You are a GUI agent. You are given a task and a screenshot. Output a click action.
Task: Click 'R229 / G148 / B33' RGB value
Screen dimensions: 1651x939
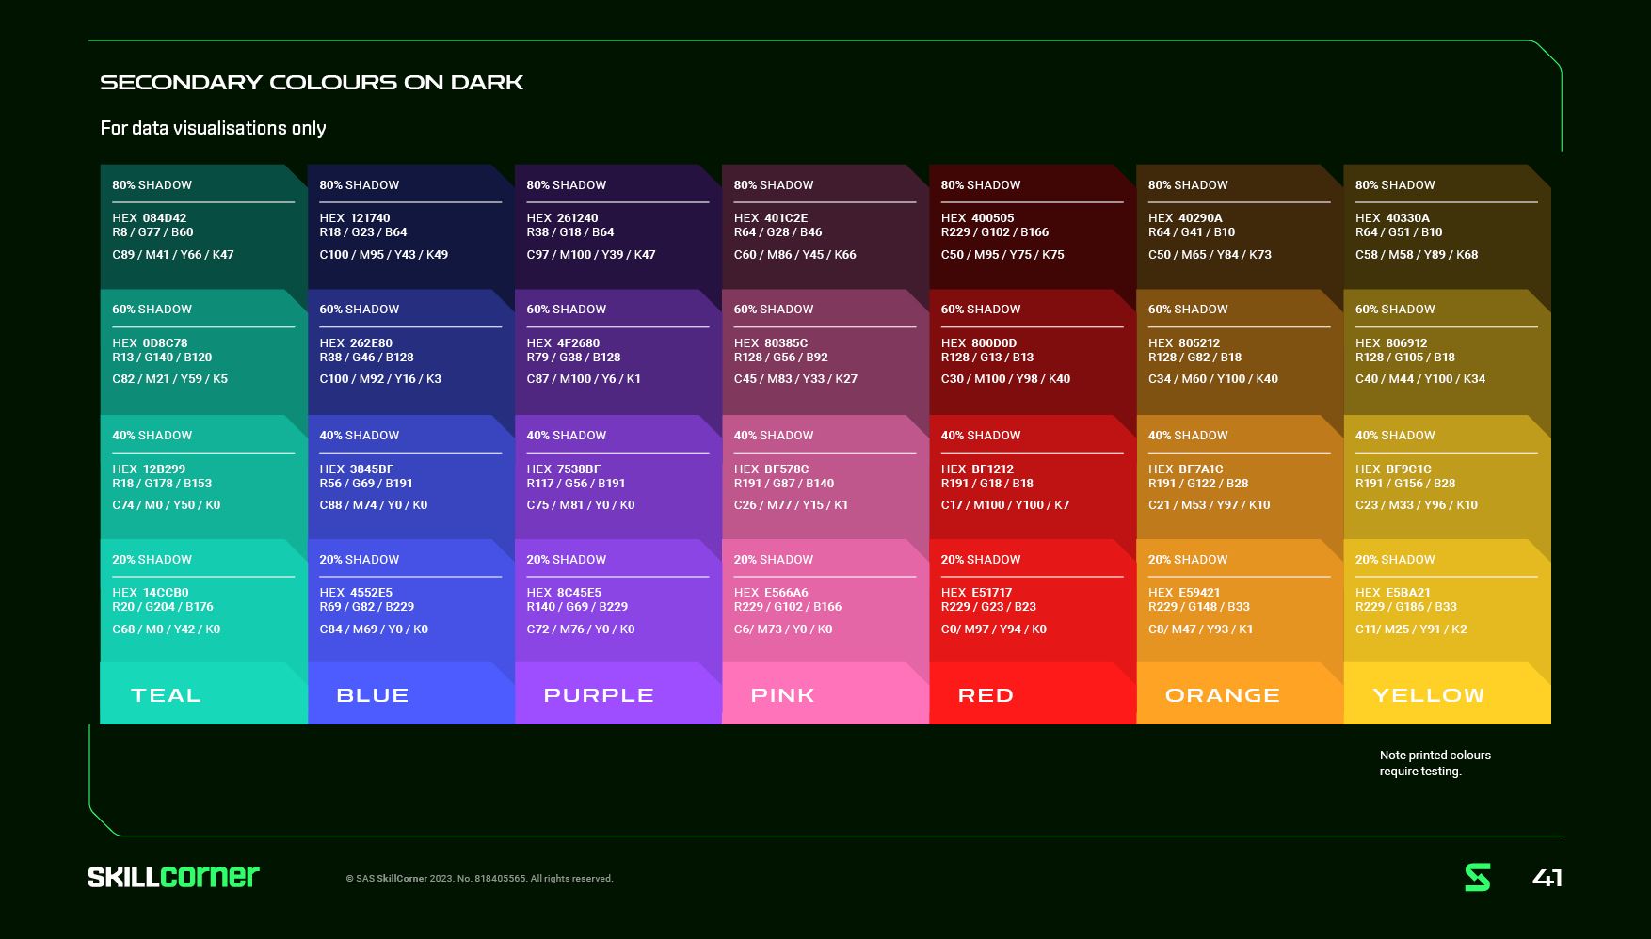click(1199, 607)
